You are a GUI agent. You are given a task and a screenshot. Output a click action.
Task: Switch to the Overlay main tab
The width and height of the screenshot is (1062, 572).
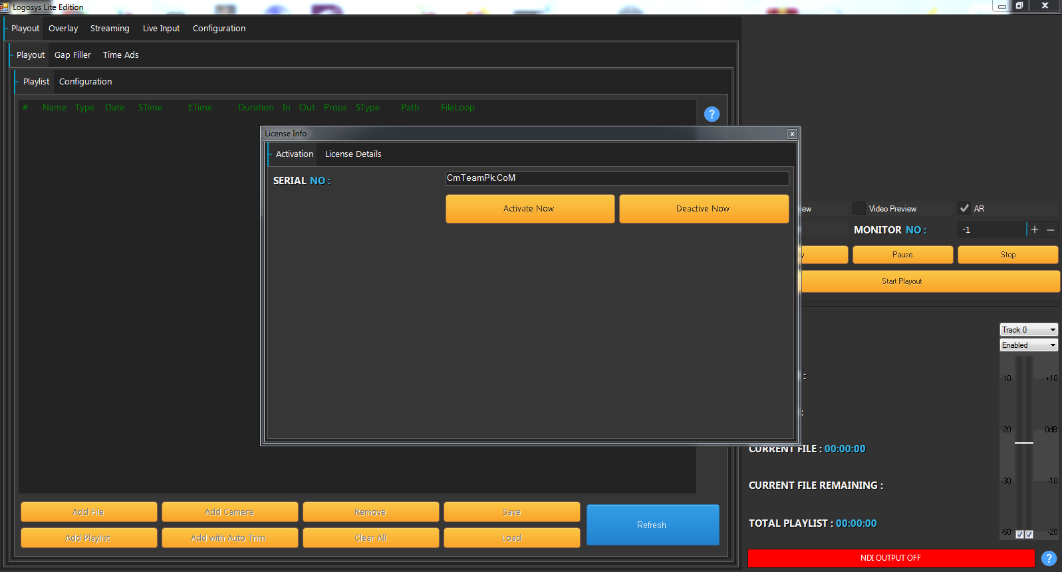coord(63,29)
